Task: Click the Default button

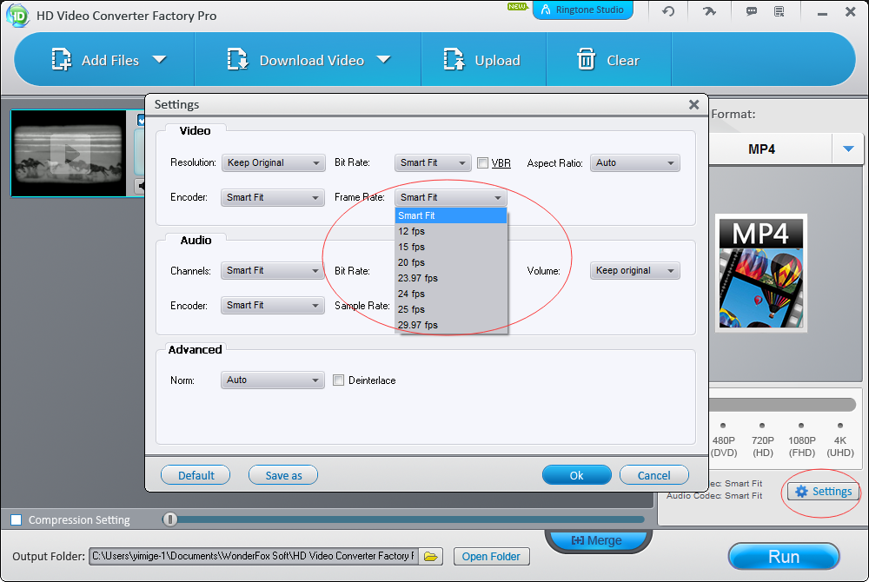Action: pyautogui.click(x=196, y=475)
